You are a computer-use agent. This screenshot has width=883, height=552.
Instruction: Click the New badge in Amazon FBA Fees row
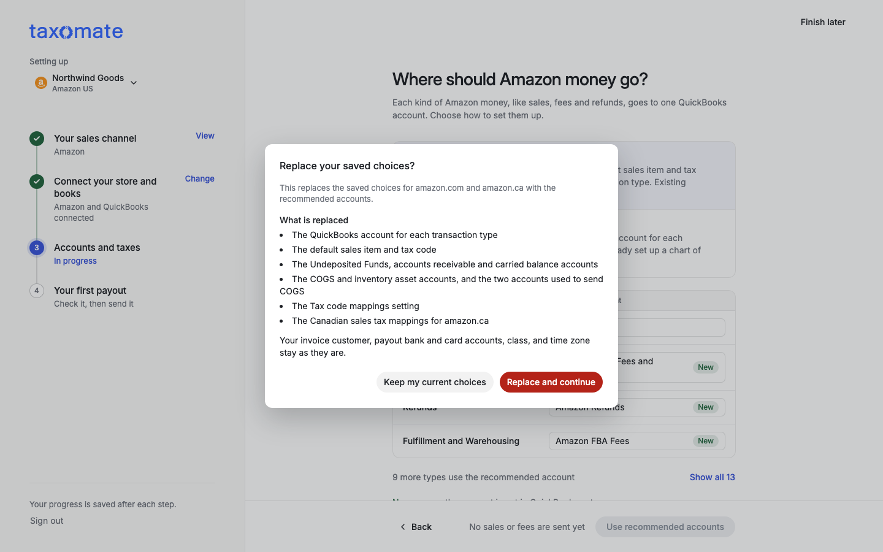pos(706,441)
